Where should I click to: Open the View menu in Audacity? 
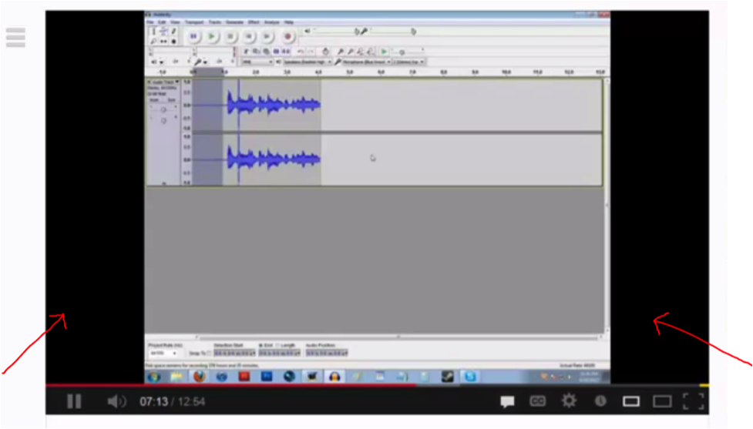[175, 22]
